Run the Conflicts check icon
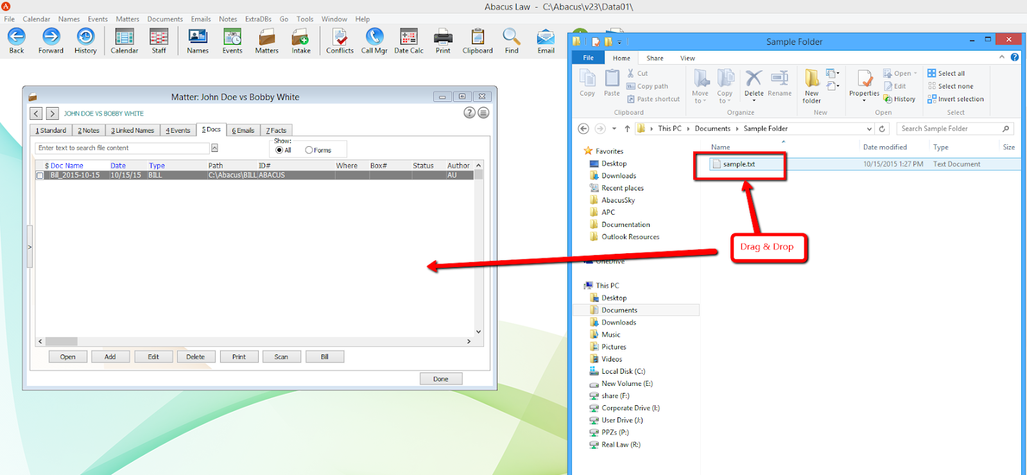Image resolution: width=1027 pixels, height=475 pixels. 340,40
